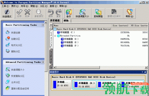Choose 删除分区 delete partition task
Image resolution: width=149 pixels, height=96 pixels.
[13, 51]
